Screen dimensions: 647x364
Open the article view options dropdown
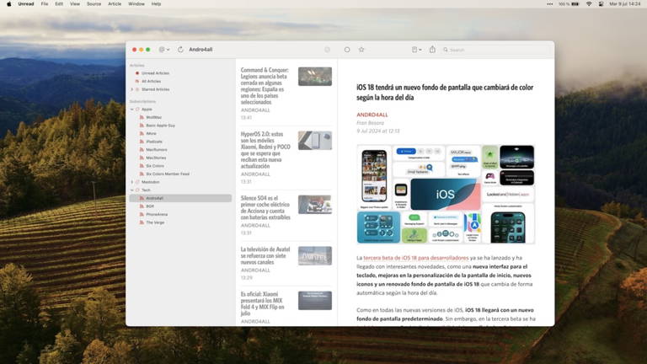click(x=416, y=50)
